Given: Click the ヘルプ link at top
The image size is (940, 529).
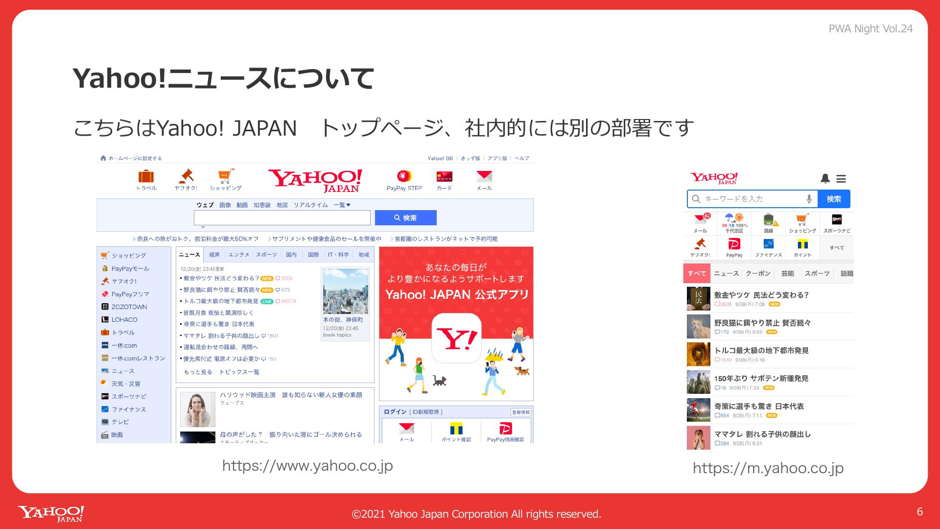Looking at the screenshot, I should pos(522,159).
